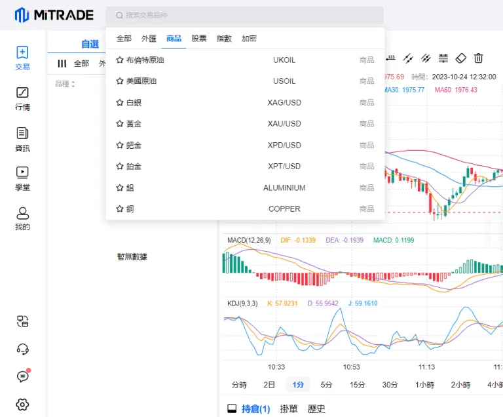Open the 我的 (Profile) sidebar icon
This screenshot has height=417, width=503.
click(22, 219)
